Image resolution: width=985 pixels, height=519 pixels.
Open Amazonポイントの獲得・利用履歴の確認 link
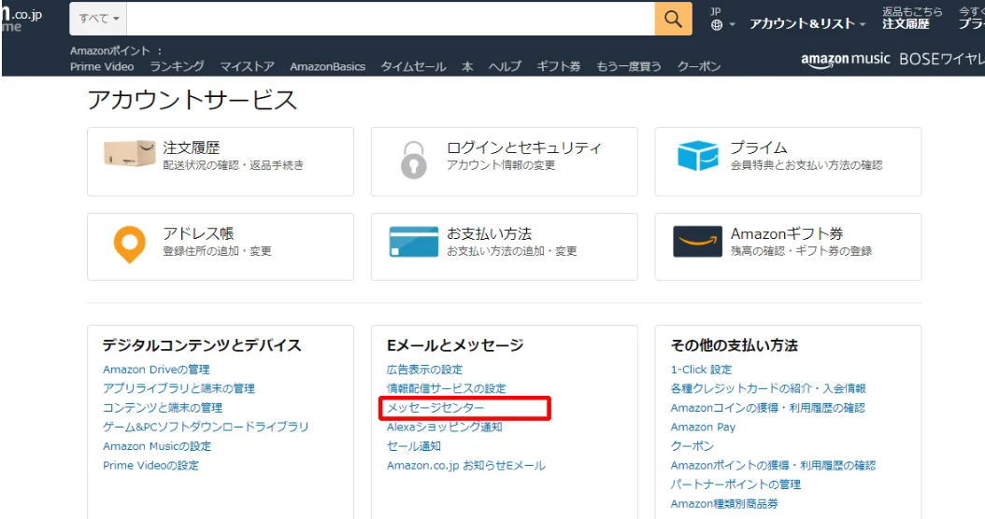[773, 466]
